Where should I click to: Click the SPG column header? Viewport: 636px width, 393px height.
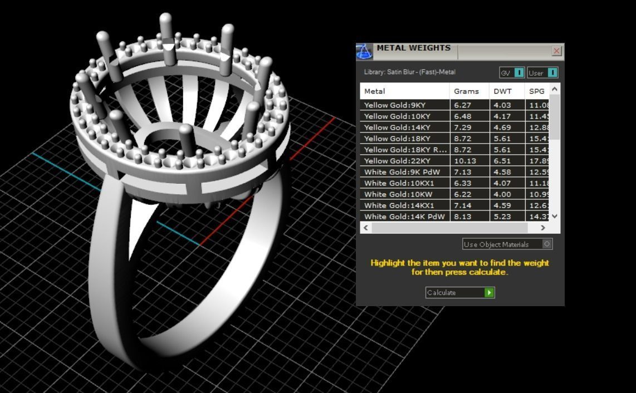coord(537,91)
